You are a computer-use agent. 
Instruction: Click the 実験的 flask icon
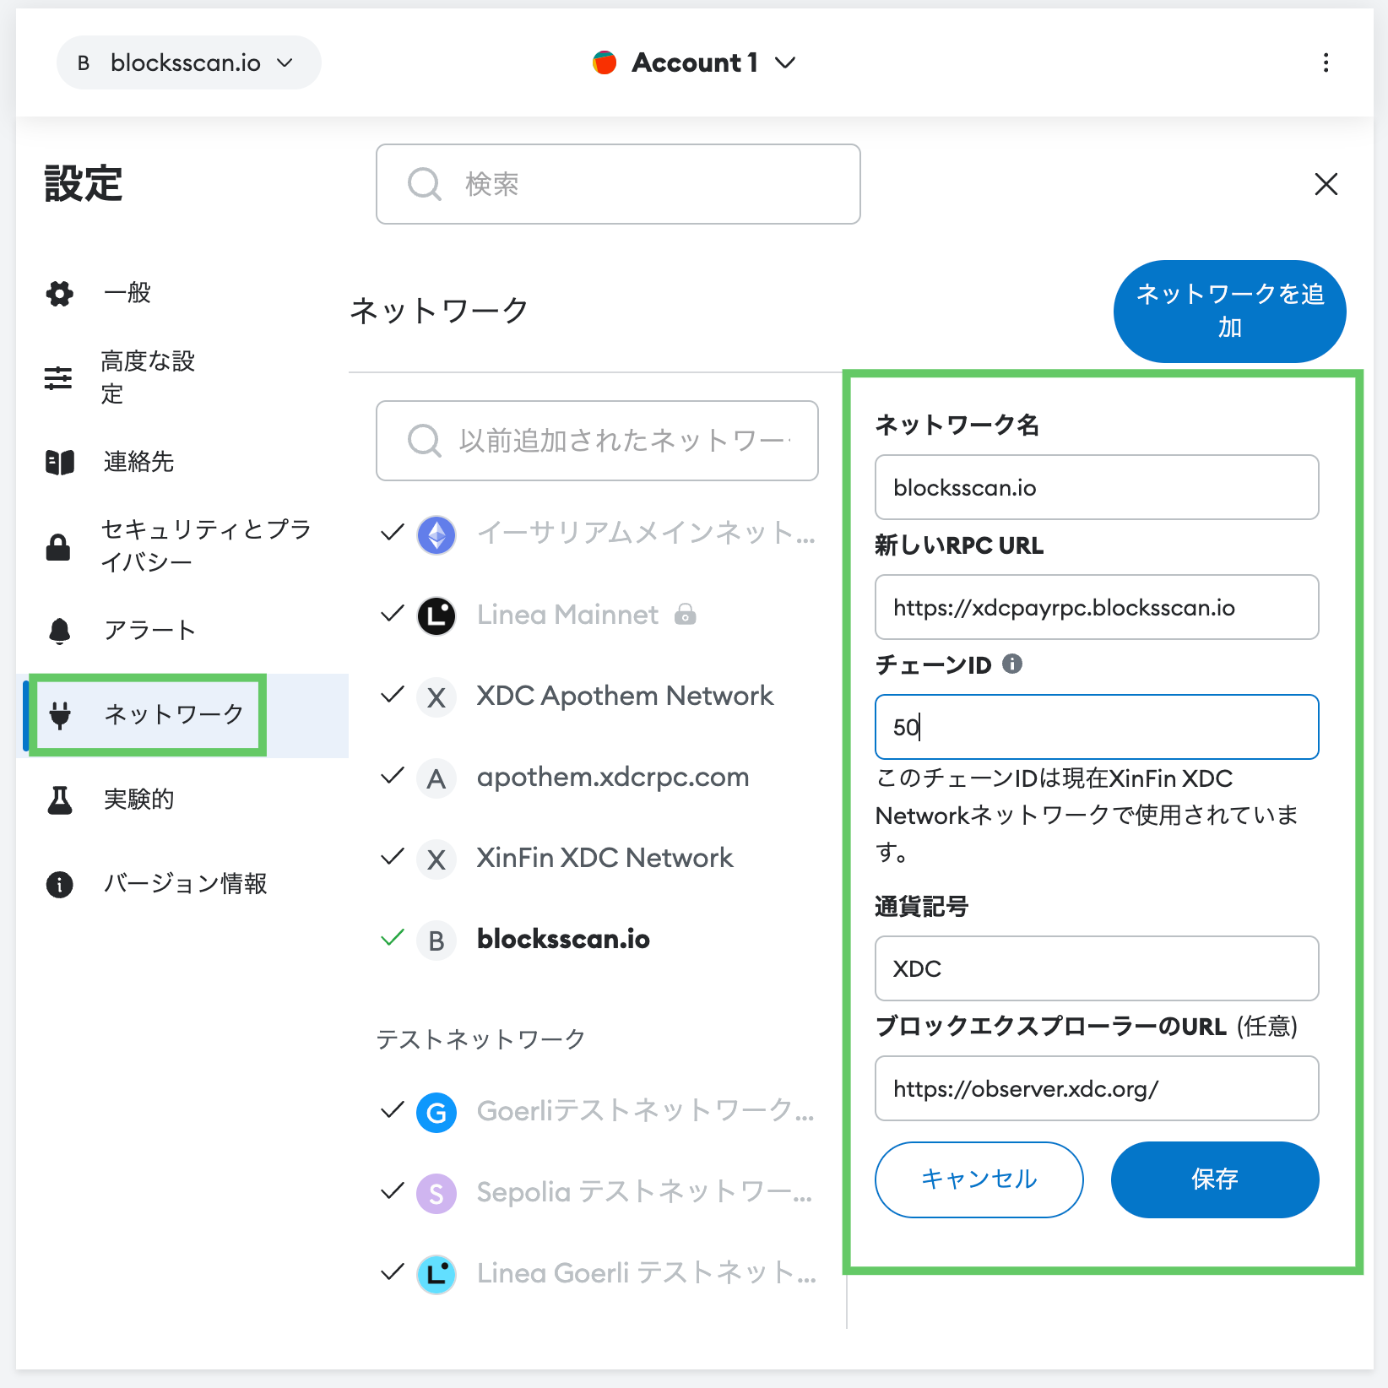pos(59,799)
